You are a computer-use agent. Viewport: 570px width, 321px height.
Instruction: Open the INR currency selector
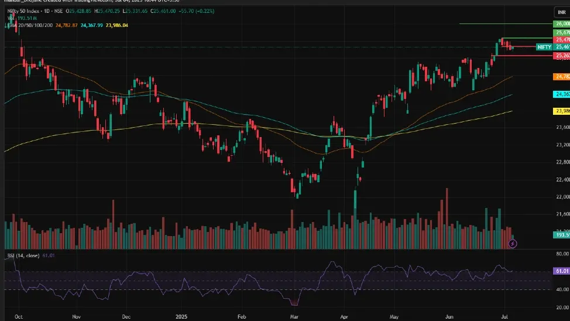coord(562,12)
